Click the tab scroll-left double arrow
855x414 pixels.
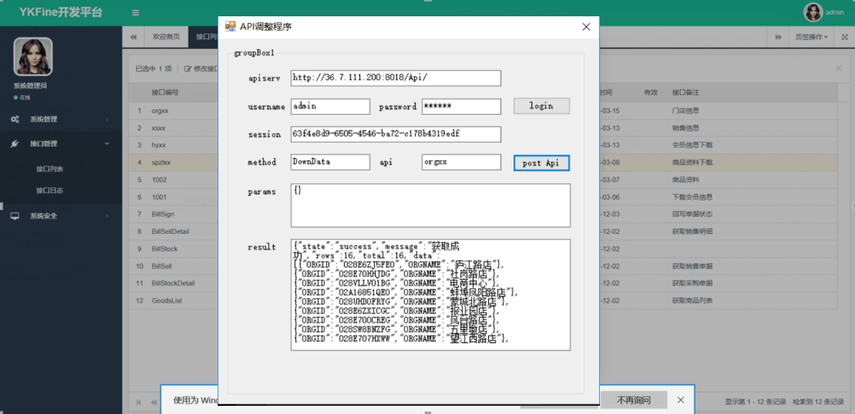133,37
